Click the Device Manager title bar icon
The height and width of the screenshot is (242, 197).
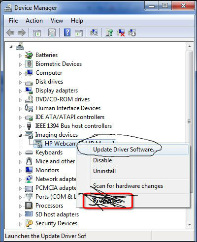8,8
